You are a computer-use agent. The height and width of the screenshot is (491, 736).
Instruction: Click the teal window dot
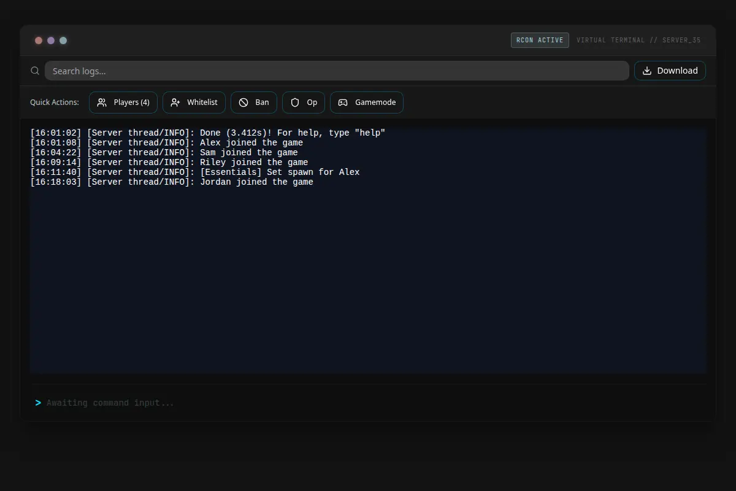[63, 41]
